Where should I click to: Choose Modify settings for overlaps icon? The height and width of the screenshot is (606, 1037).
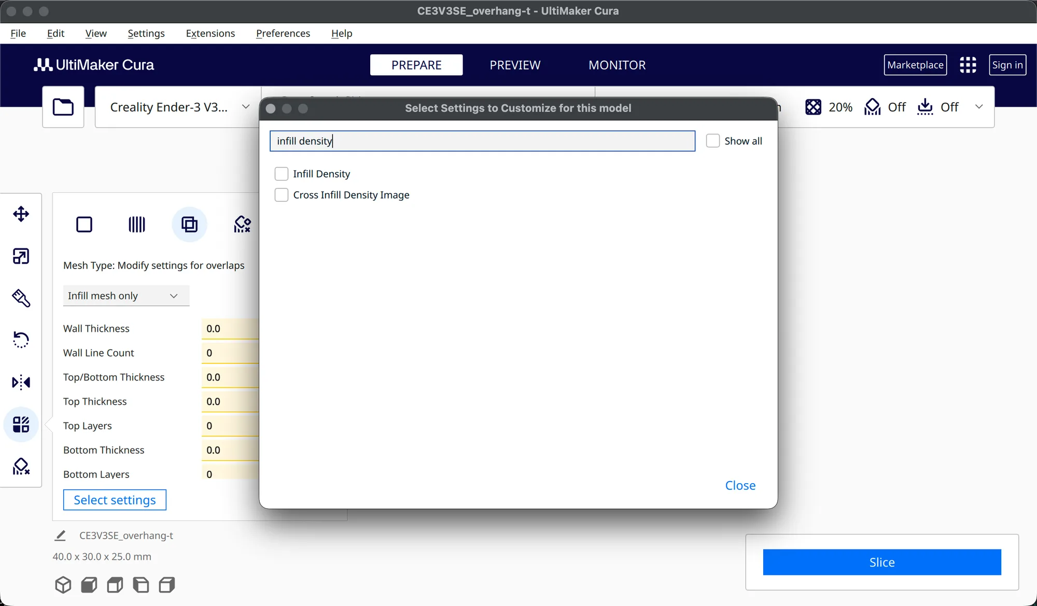[x=189, y=224]
